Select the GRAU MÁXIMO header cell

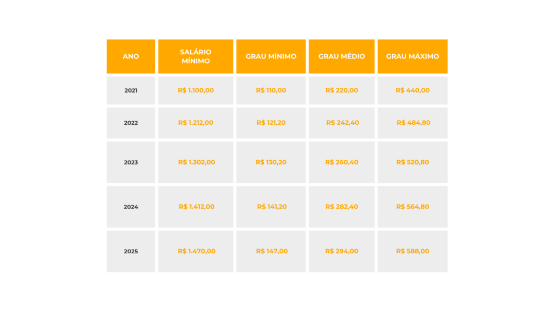click(x=412, y=56)
